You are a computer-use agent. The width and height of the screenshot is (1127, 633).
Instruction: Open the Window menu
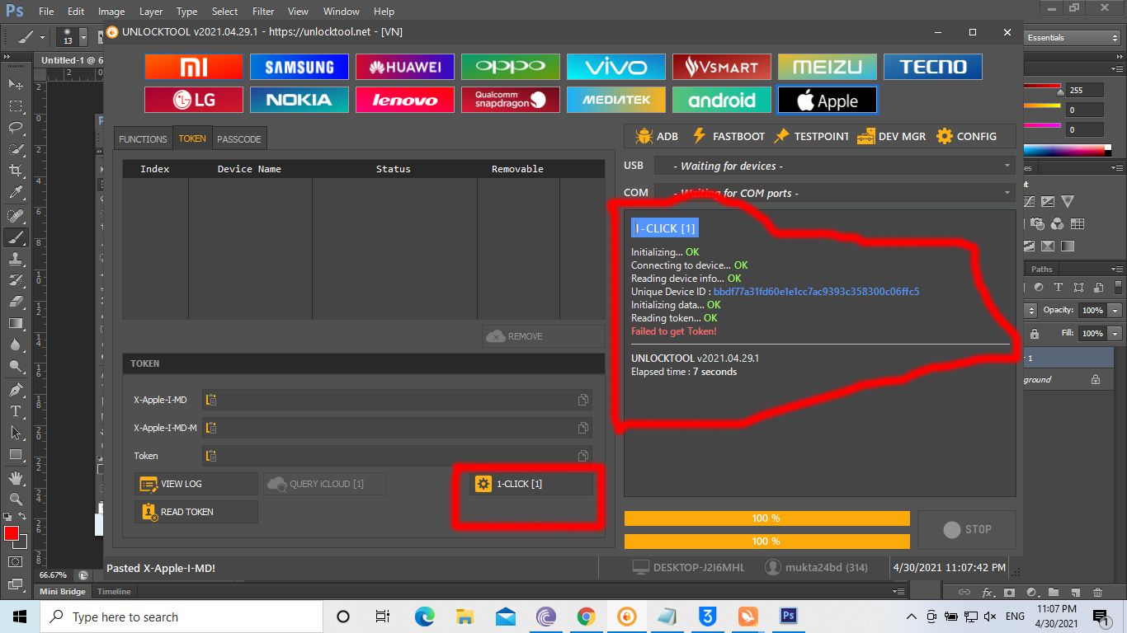pos(341,12)
